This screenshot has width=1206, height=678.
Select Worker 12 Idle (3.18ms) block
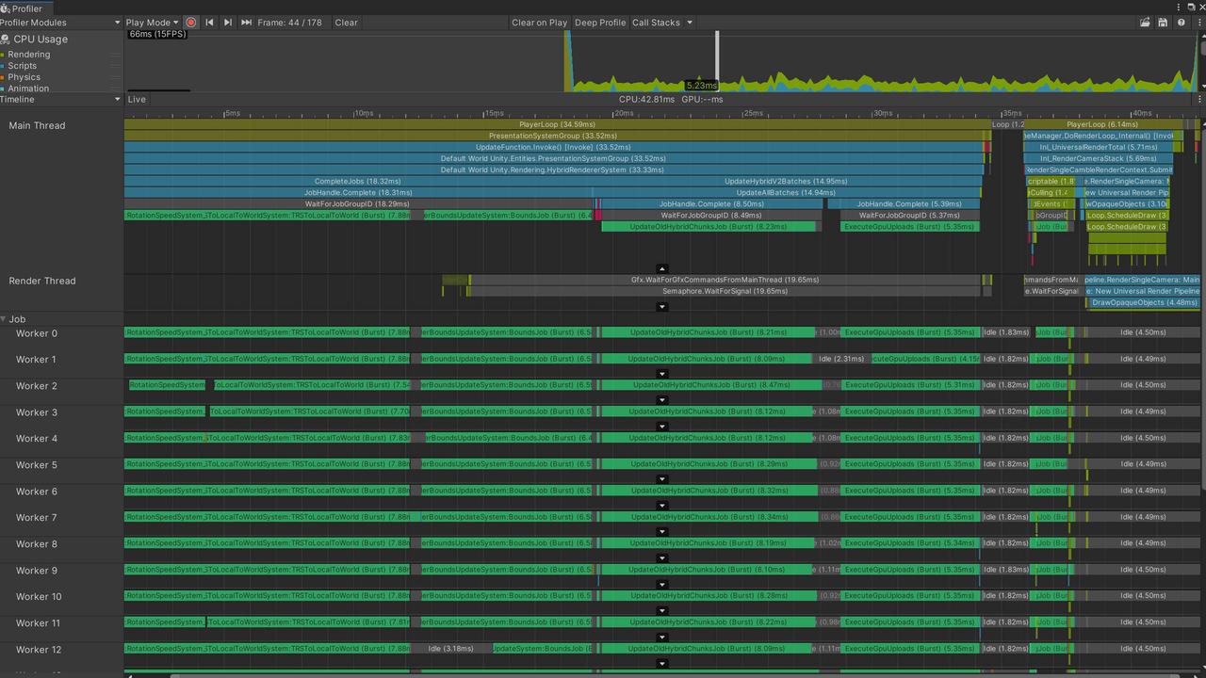(450, 649)
